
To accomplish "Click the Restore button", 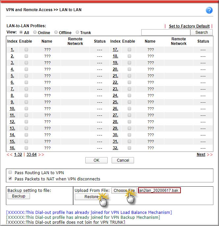I will 91,197.
